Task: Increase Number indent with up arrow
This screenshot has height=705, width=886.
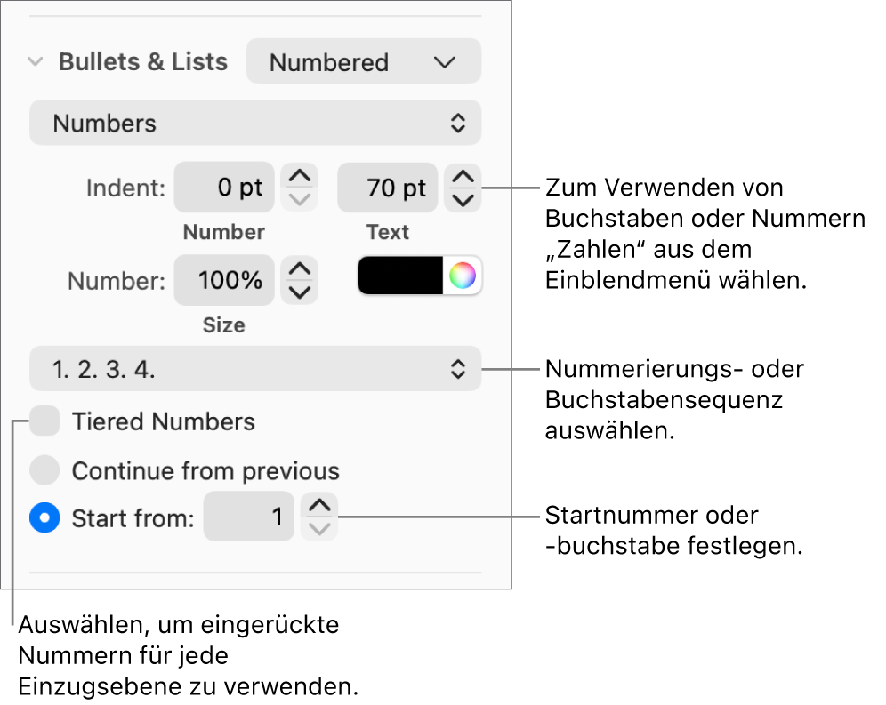Action: 300,177
